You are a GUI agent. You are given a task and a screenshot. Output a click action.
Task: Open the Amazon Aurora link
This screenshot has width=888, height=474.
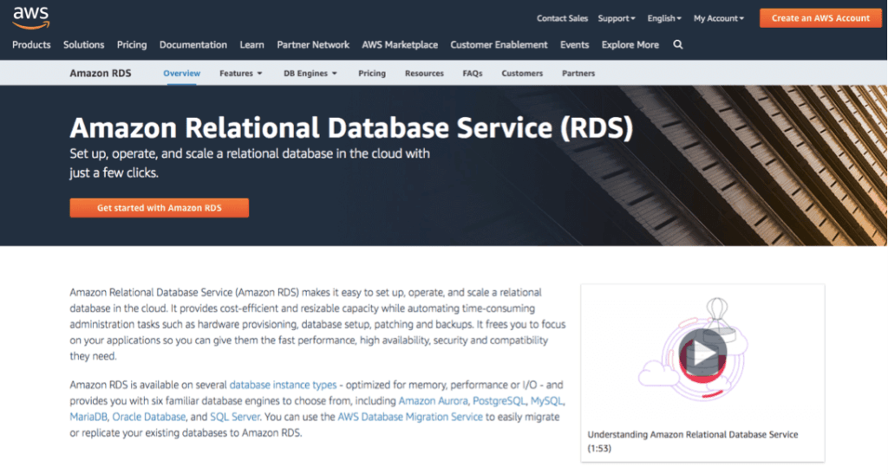pos(434,401)
